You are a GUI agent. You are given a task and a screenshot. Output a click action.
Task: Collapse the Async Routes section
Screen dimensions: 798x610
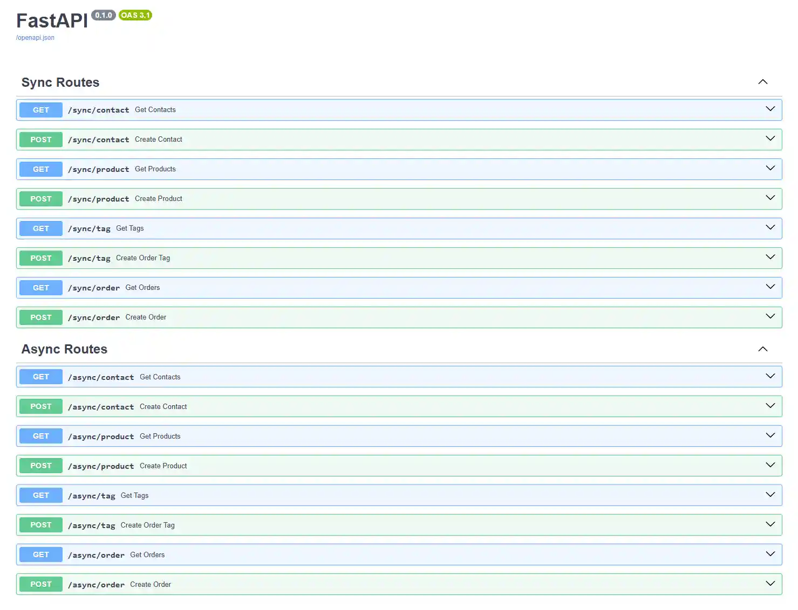pos(762,349)
